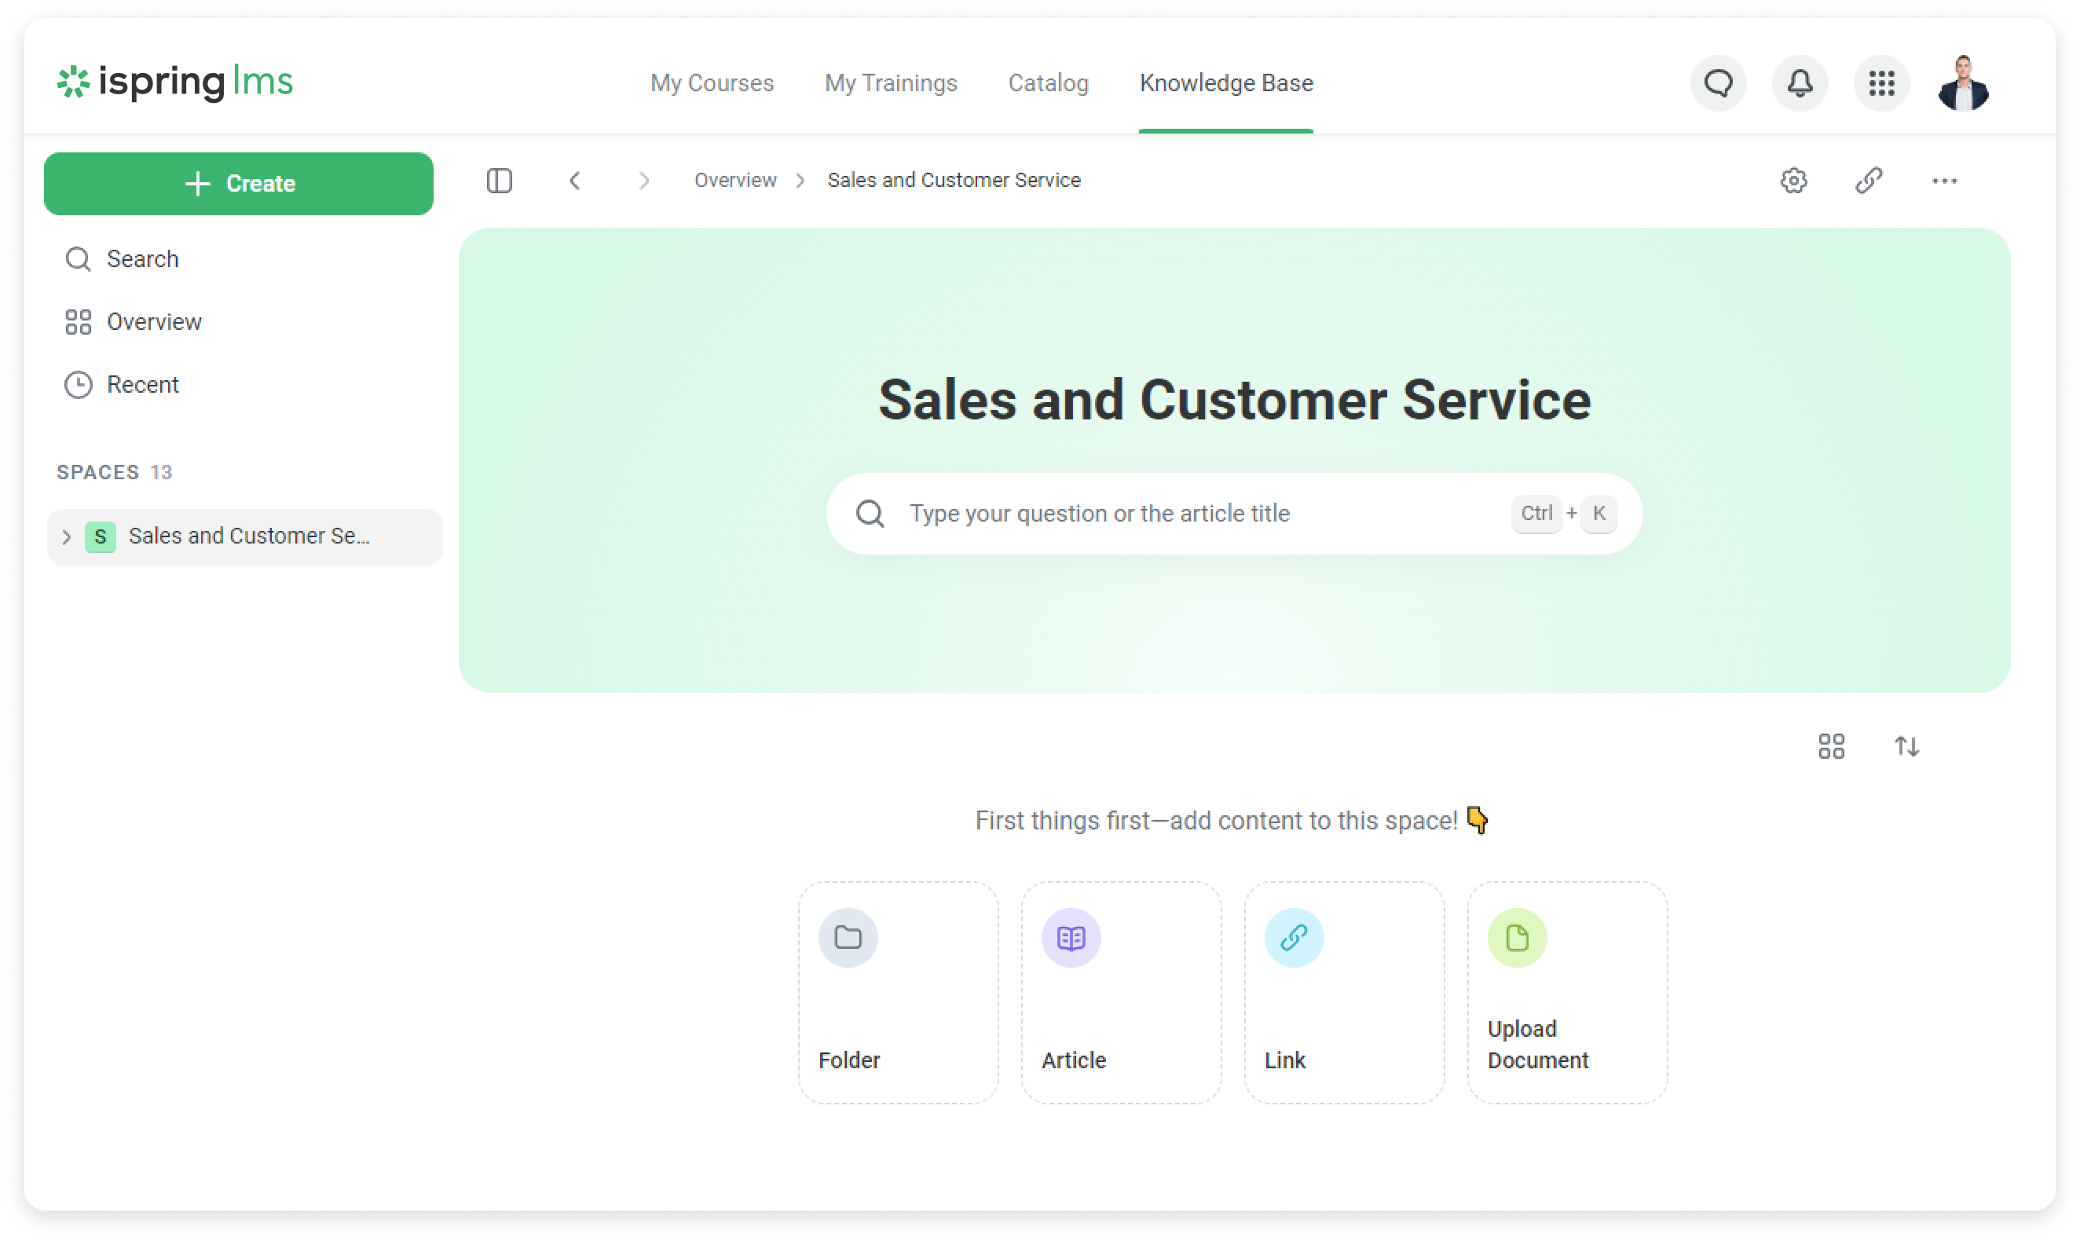
Task: Add a Folder to this space
Action: tap(897, 992)
